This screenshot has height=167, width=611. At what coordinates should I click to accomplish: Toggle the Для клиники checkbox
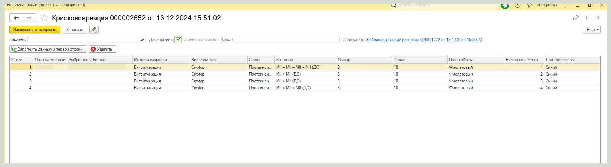[x=178, y=39]
